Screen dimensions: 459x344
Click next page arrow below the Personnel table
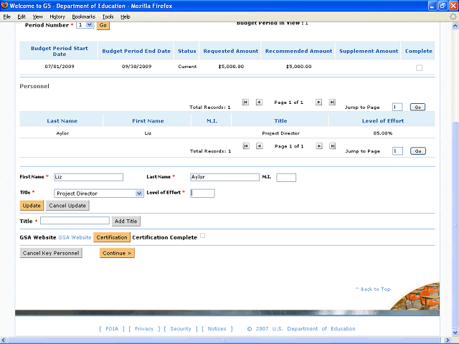point(319,146)
